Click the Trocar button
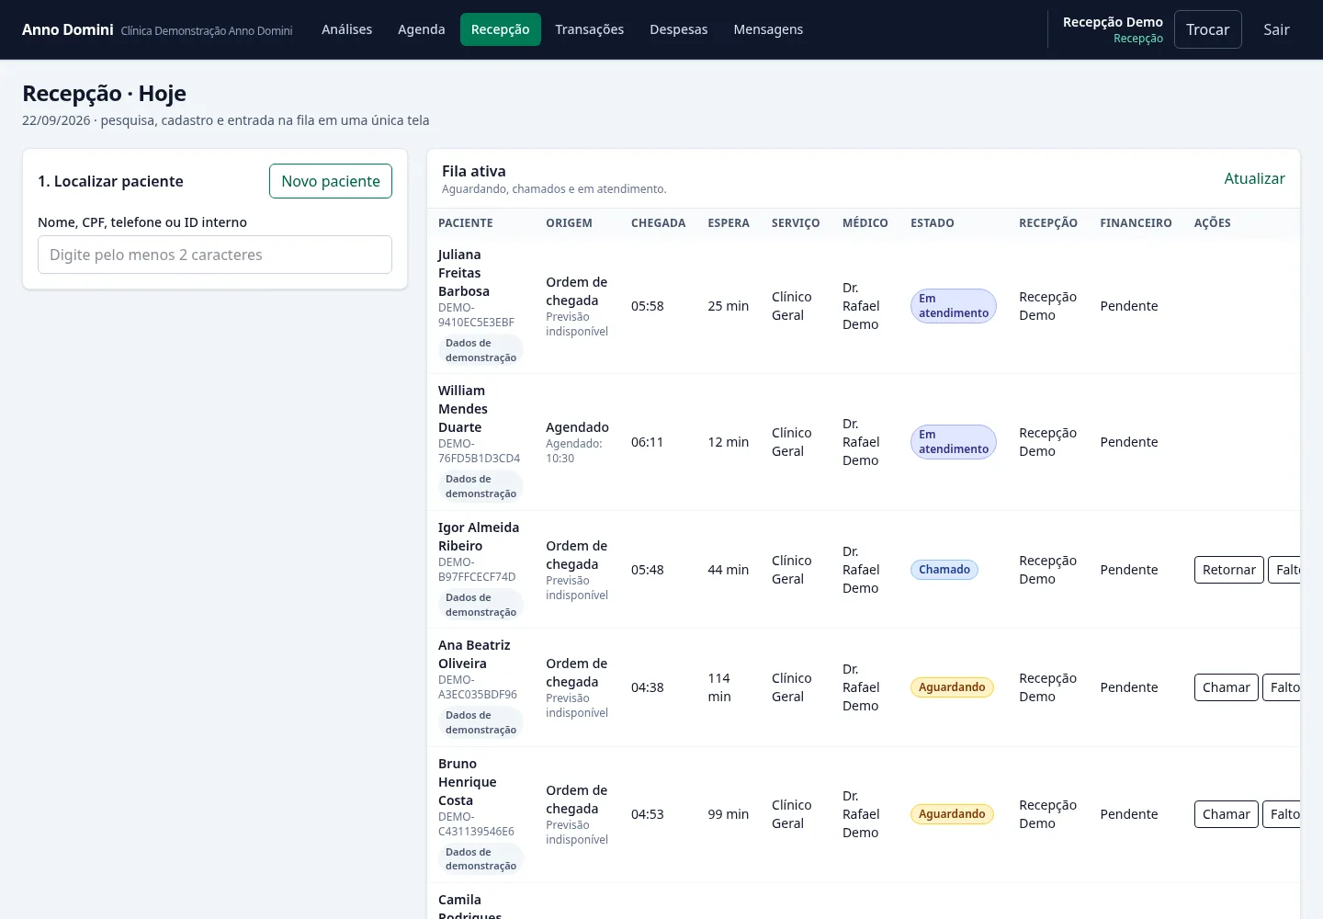 (1208, 29)
